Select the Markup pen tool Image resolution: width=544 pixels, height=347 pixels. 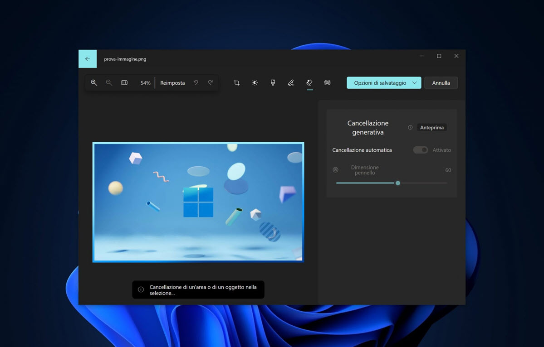(291, 83)
